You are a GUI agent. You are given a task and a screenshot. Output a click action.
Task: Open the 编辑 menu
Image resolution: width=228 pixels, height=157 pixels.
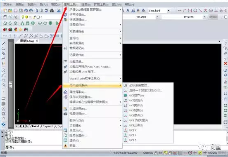(x=20, y=5)
